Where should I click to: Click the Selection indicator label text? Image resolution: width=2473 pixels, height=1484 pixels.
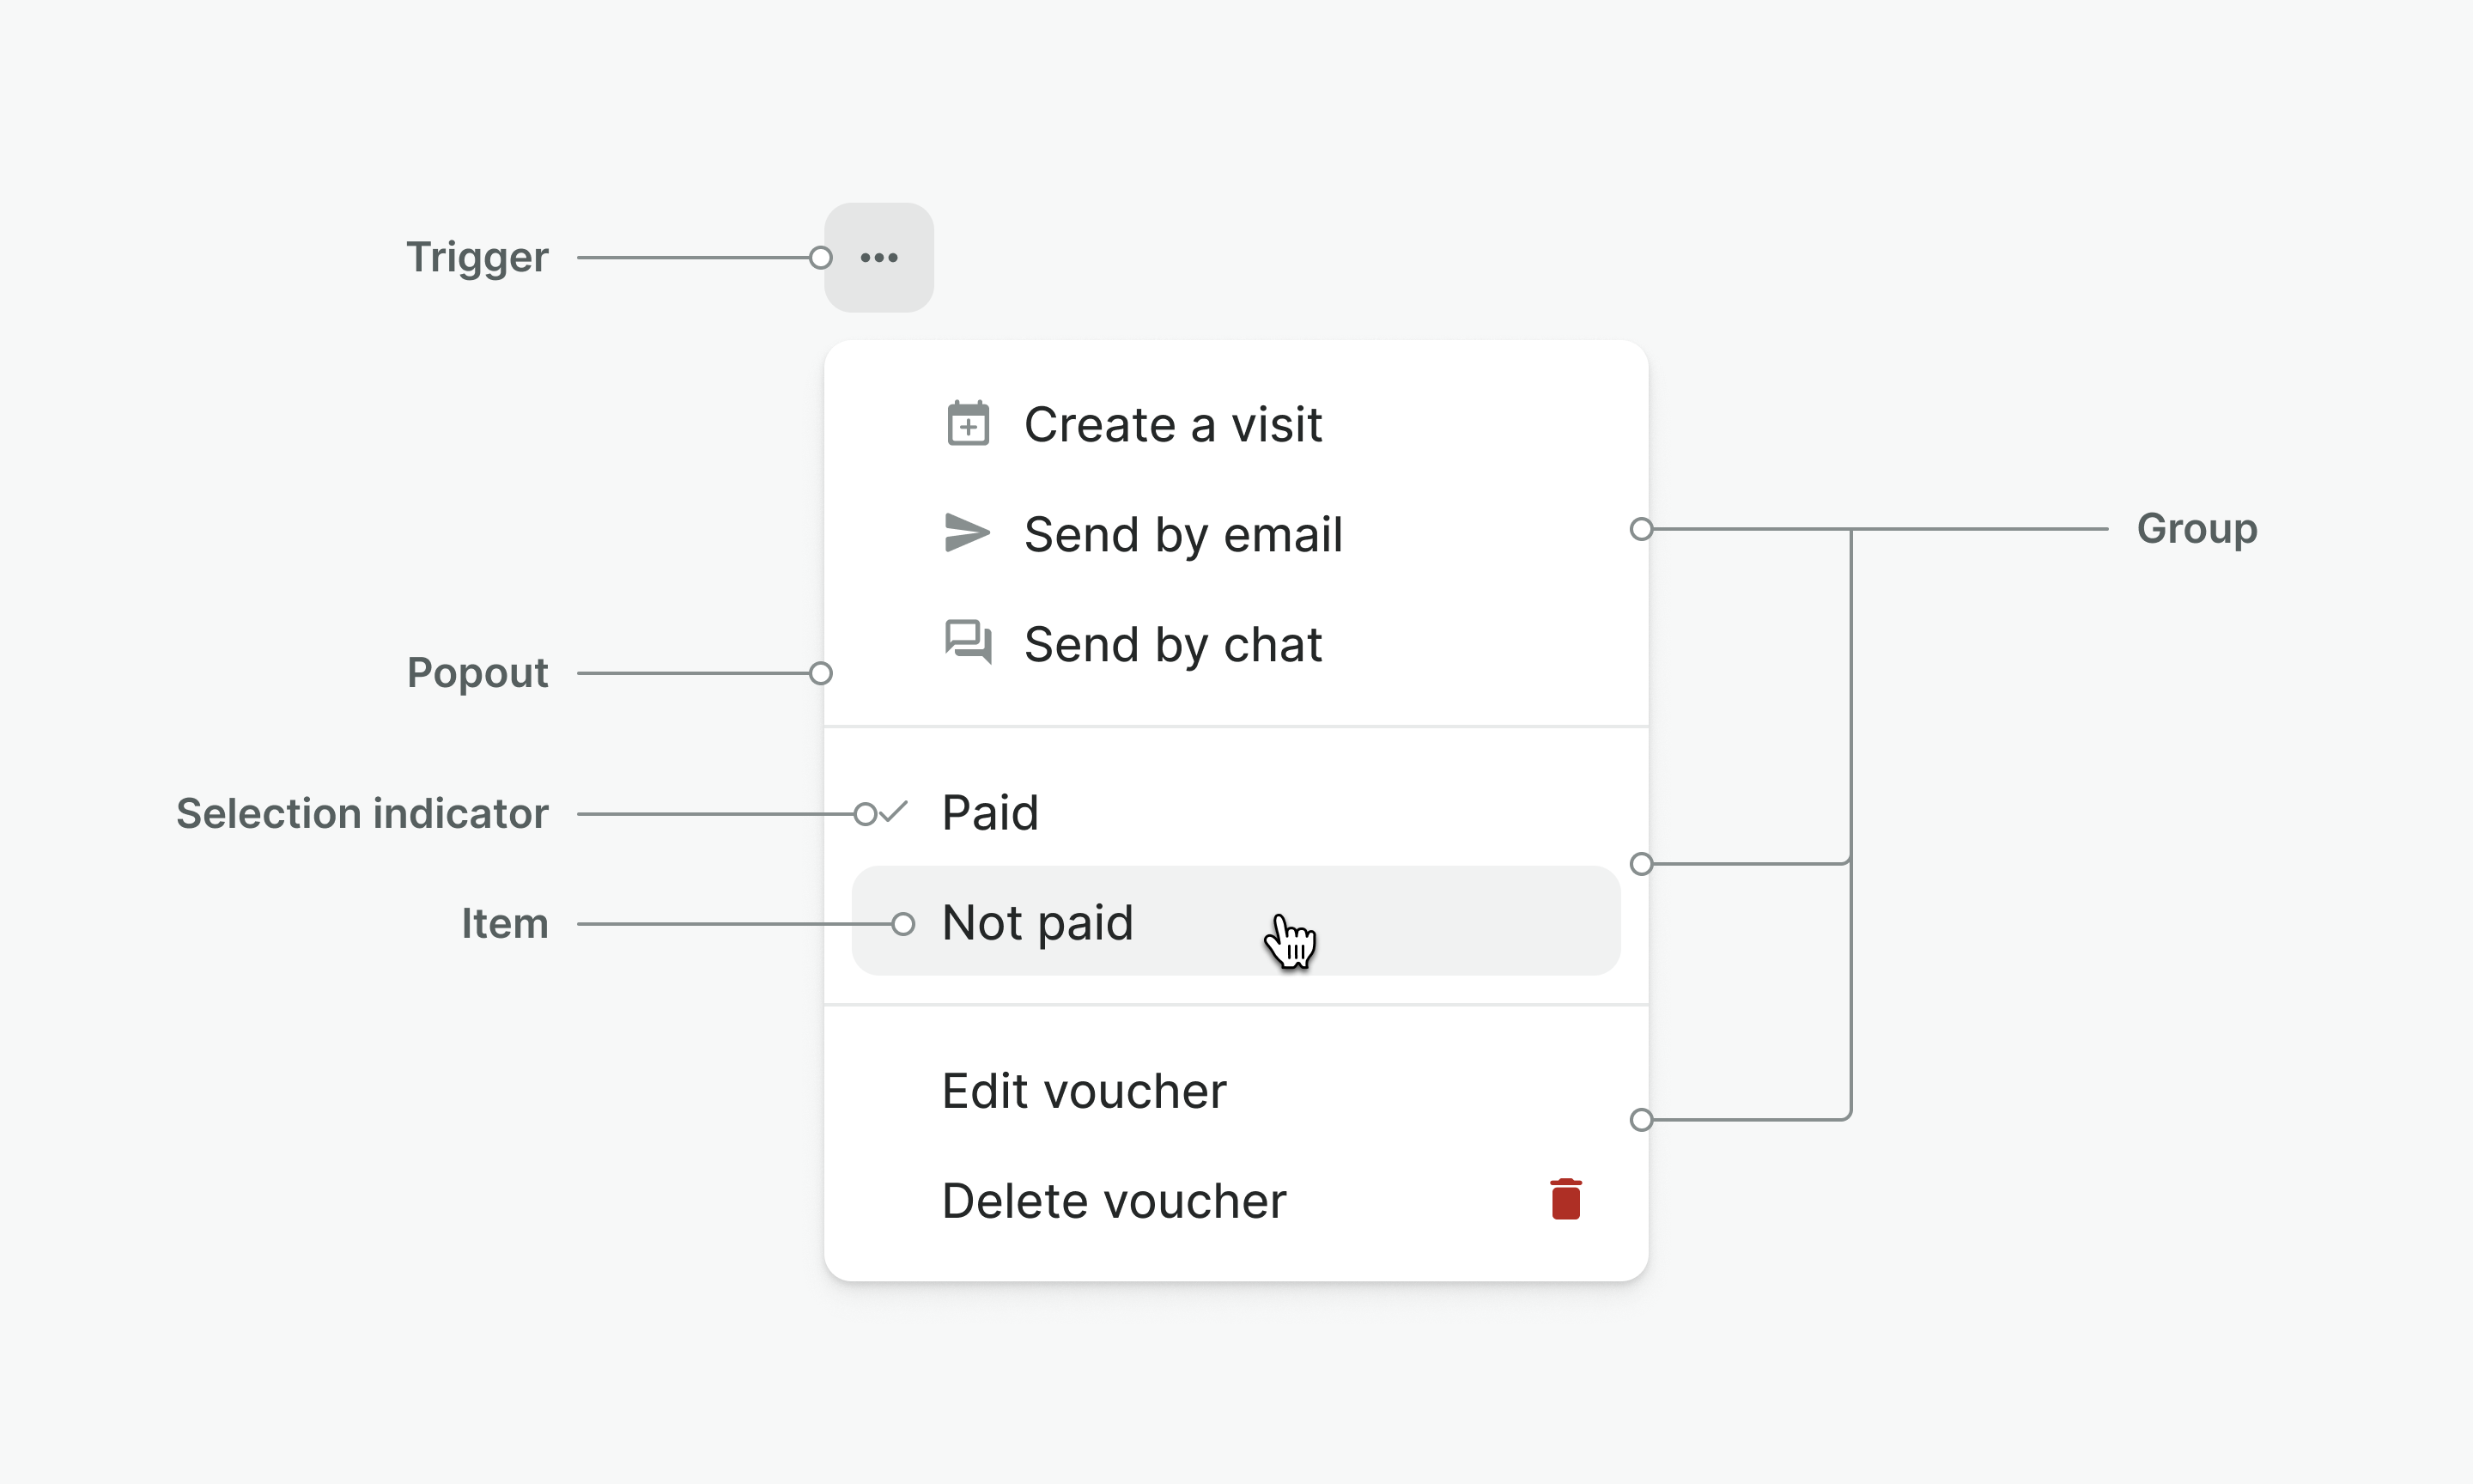coord(362,812)
